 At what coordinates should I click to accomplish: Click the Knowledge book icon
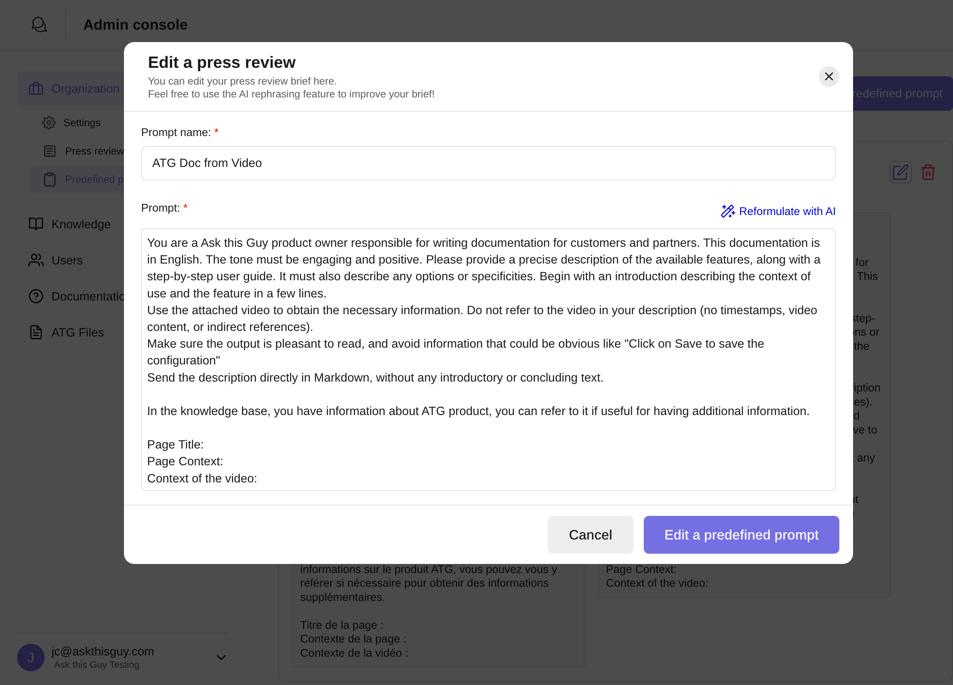(x=36, y=224)
